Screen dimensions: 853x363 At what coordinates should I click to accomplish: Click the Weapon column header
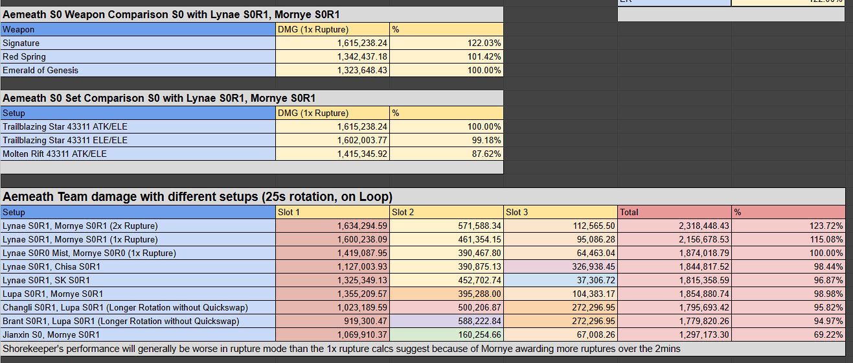(138, 29)
